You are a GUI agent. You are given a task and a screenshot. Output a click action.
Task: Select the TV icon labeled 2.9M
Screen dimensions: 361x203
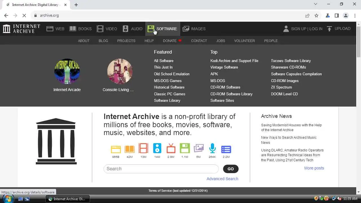[x=171, y=149]
